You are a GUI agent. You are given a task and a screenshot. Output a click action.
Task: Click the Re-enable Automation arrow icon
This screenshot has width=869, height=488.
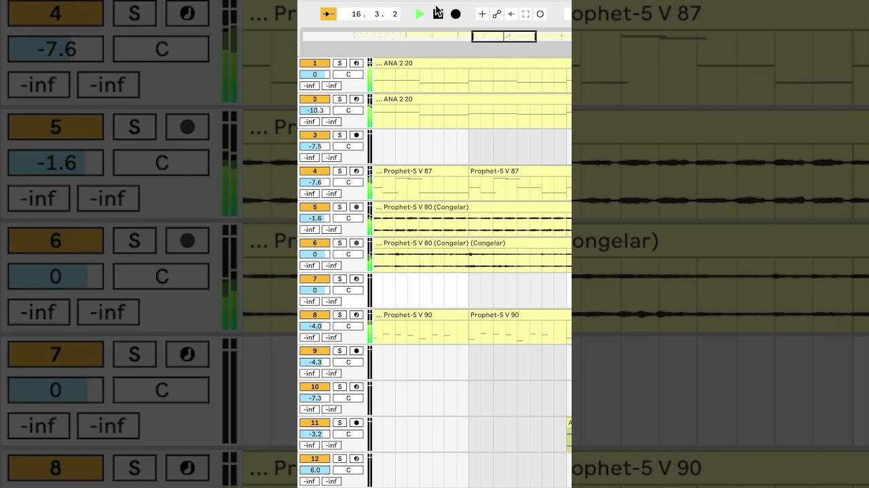coord(511,14)
